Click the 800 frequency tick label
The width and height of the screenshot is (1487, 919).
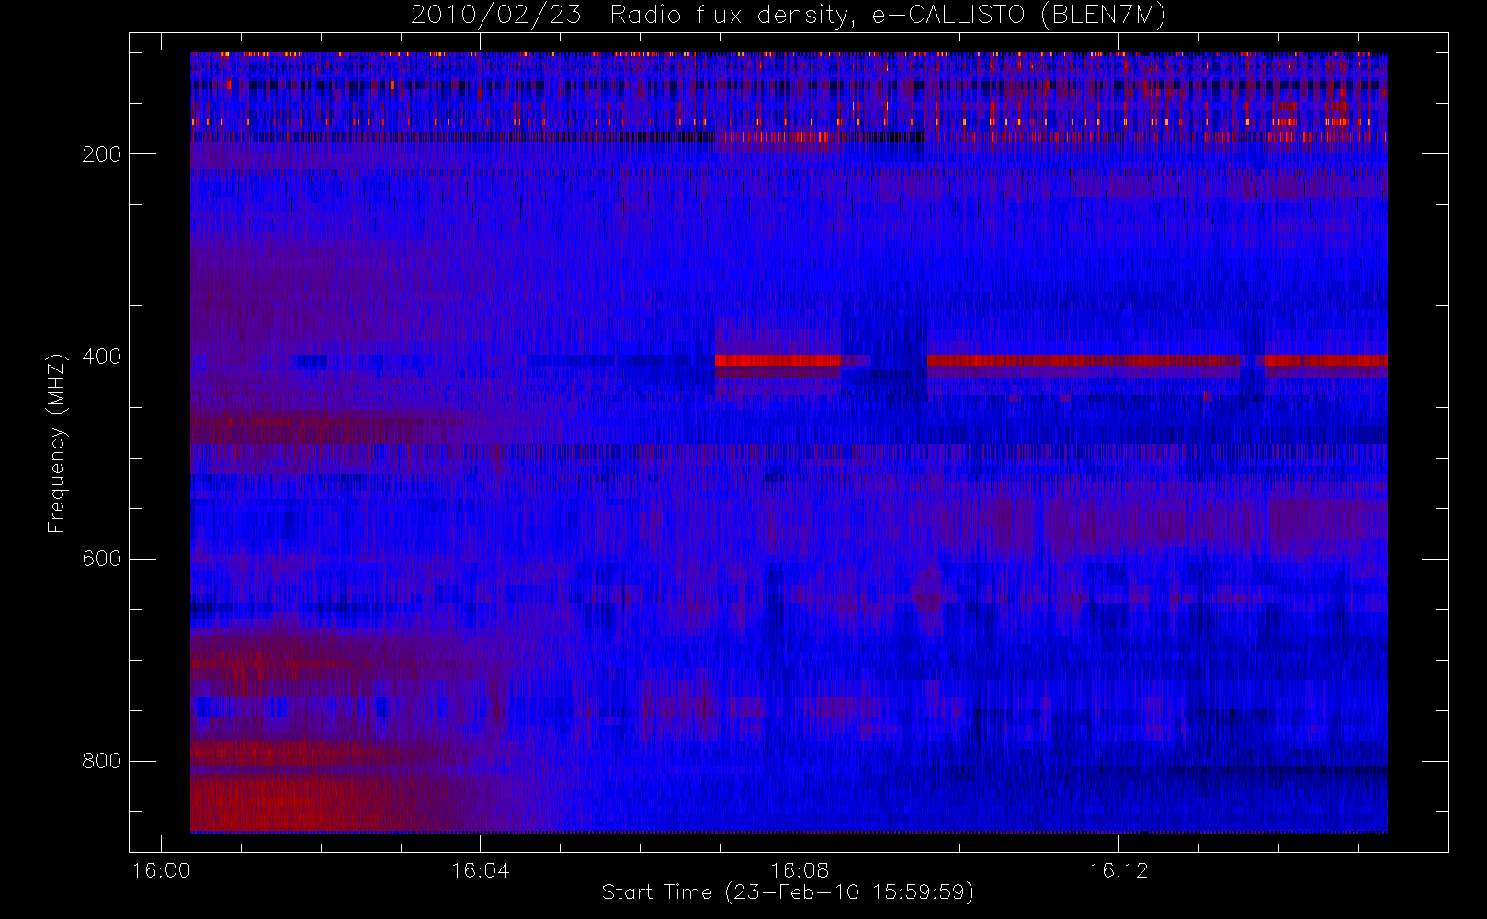(102, 761)
